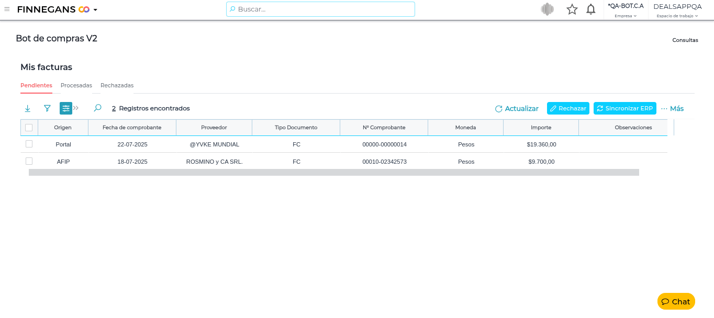
Task: Click the favorites star icon
Action: (x=572, y=9)
